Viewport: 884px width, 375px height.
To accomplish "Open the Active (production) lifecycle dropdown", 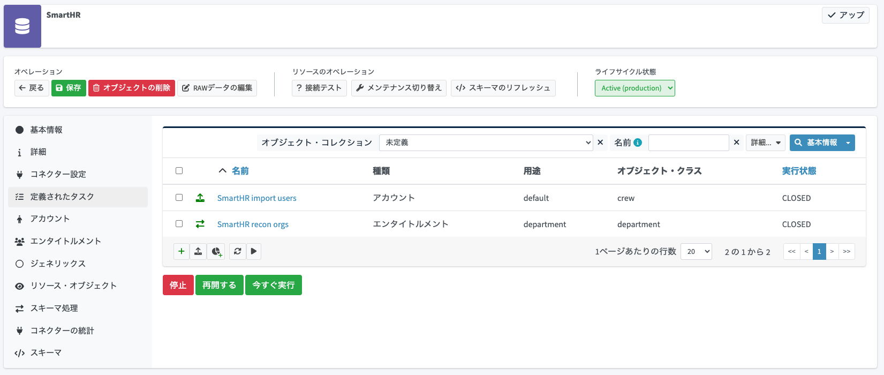I will (635, 88).
